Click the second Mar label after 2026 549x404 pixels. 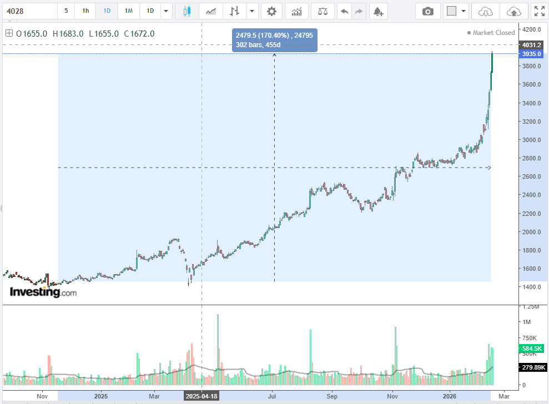tap(504, 396)
